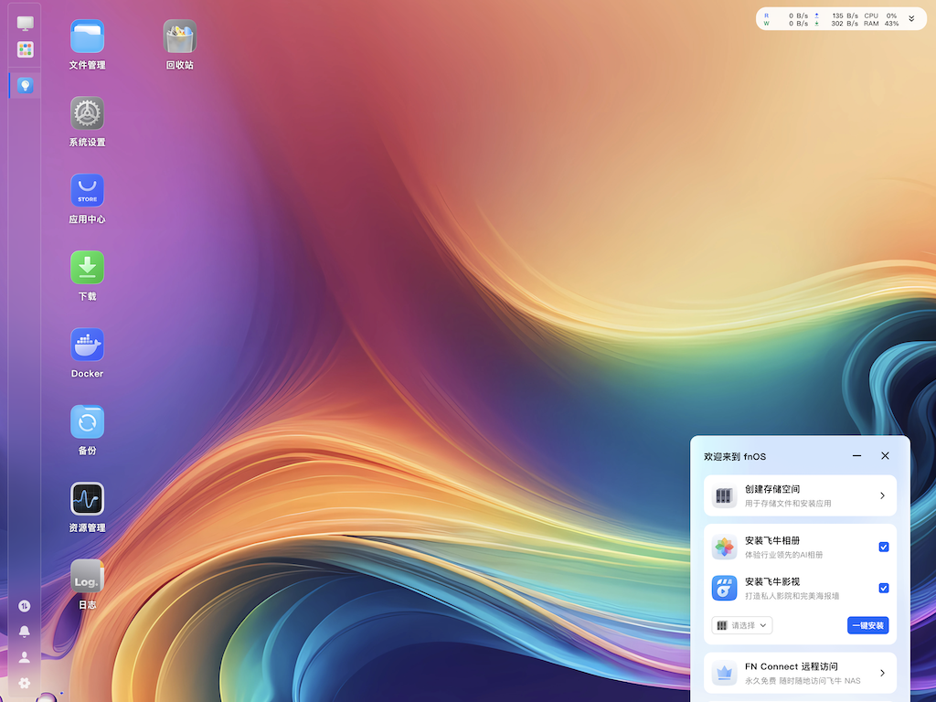Open the app grid launcher in sidebar
Screen dimensions: 936x702
click(25, 49)
